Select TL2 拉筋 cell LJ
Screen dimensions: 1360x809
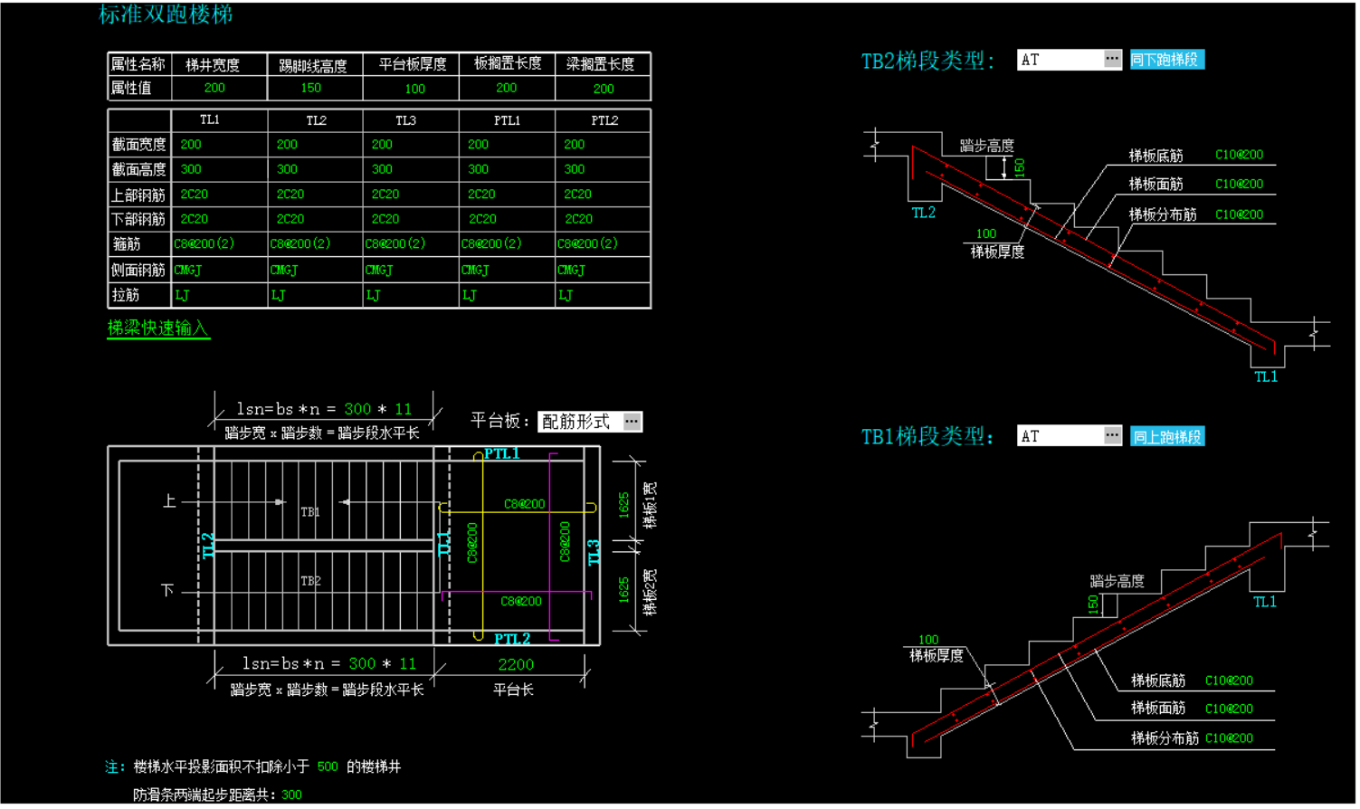coord(277,295)
